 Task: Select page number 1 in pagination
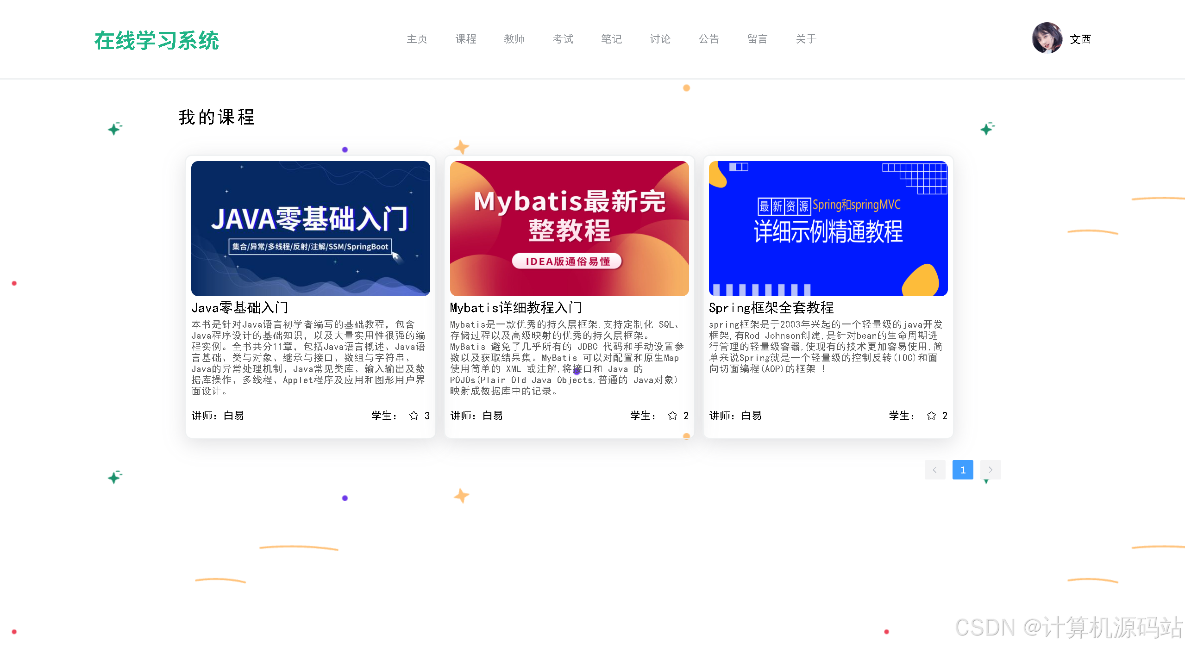click(x=963, y=470)
